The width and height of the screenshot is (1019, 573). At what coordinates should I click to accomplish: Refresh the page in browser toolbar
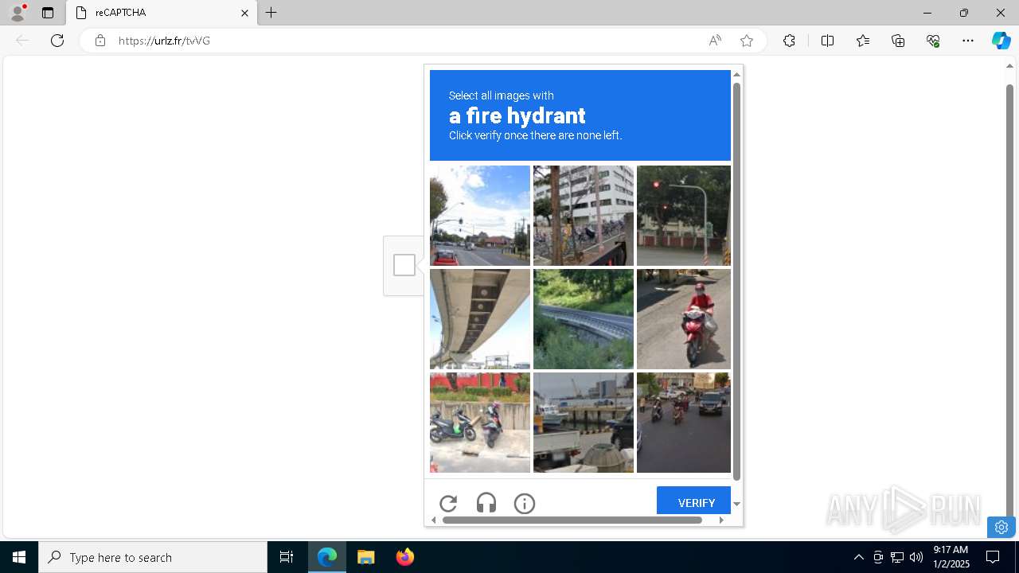point(57,41)
